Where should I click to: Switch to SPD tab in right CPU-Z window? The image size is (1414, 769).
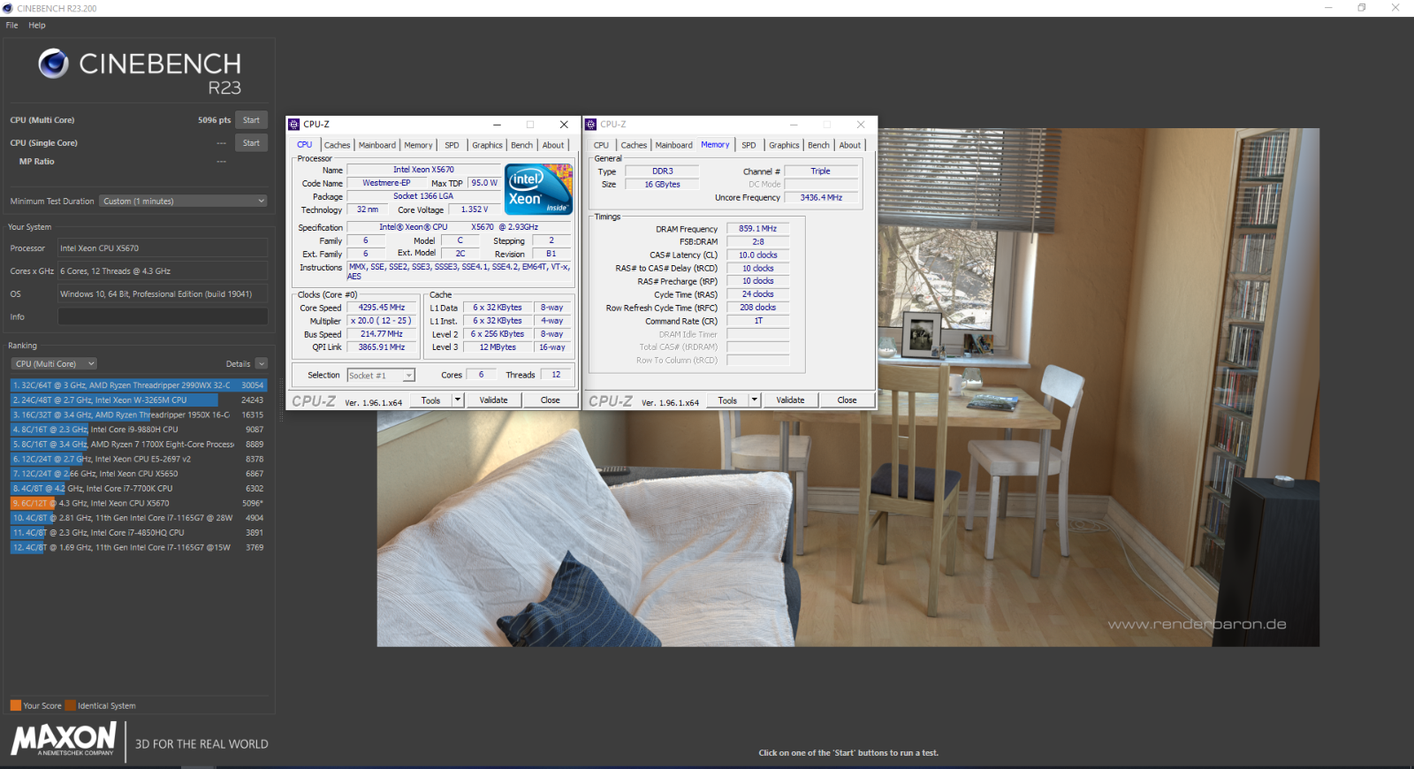click(749, 145)
